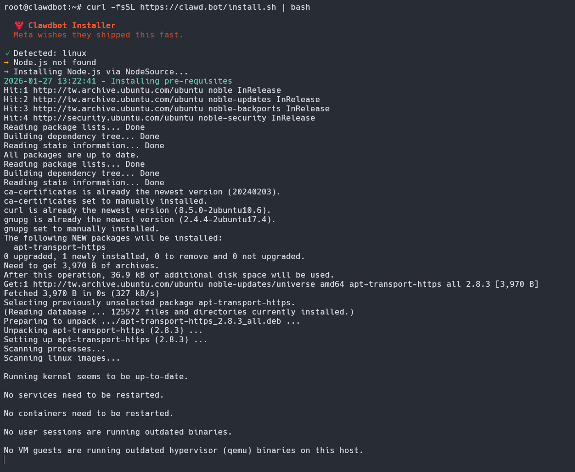575x472 pixels.
Task: Click the green checkmark beside Detected: linux
Action: pyautogui.click(x=7, y=53)
